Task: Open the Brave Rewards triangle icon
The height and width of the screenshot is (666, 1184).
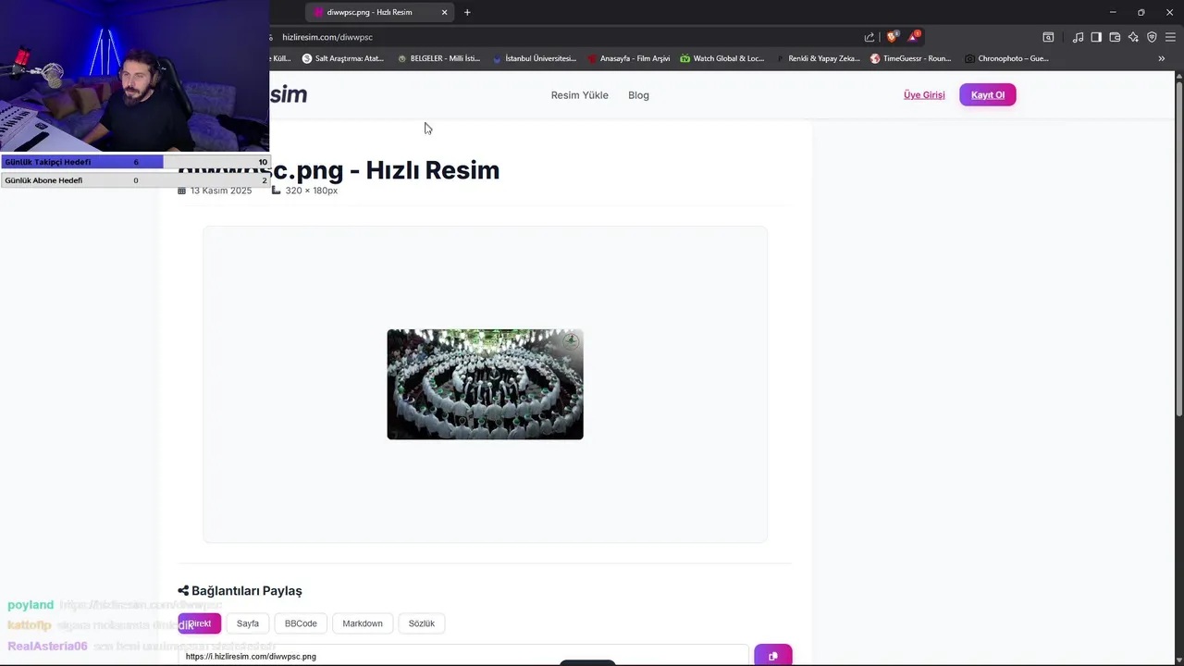Action: click(914, 37)
